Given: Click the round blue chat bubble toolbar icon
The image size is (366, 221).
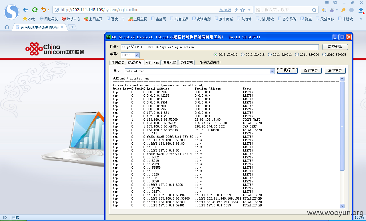Looking at the screenshot, I should [351, 10].
